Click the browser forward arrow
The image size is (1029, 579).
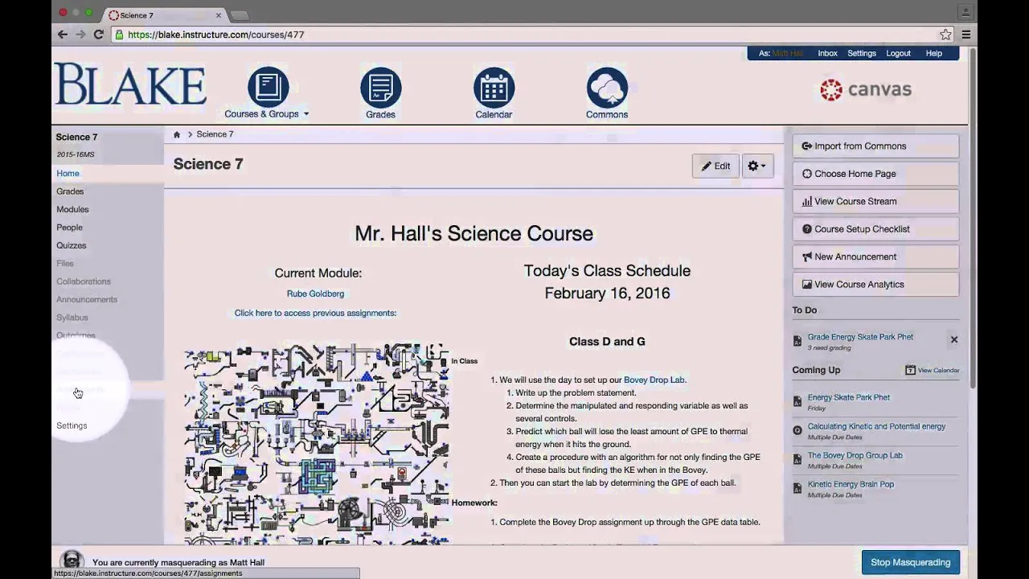80,35
